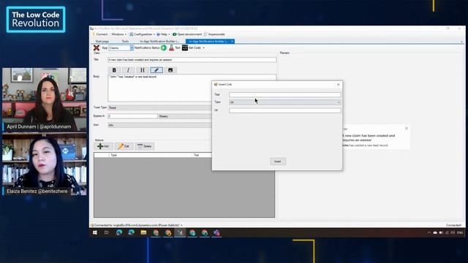The height and width of the screenshot is (263, 468).
Task: Expand the Help menu
Action: 164,34
